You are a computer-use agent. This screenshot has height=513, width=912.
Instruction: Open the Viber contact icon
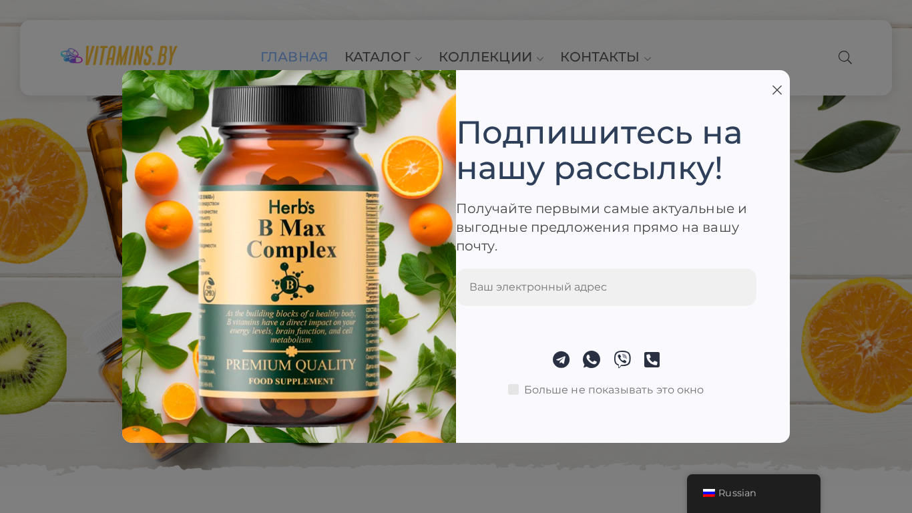coord(622,359)
